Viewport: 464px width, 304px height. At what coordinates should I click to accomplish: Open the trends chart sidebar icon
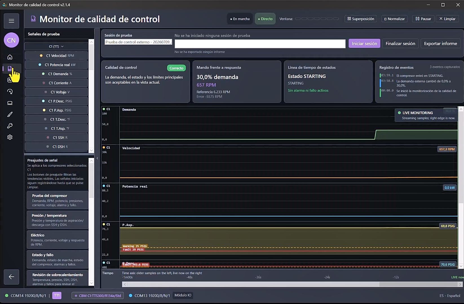[x=9, y=80]
